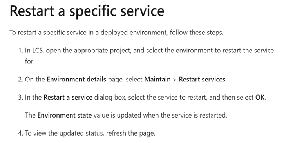The width and height of the screenshot is (284, 143).
Task: Click "follow these steps" in intro
Action: click(196, 33)
